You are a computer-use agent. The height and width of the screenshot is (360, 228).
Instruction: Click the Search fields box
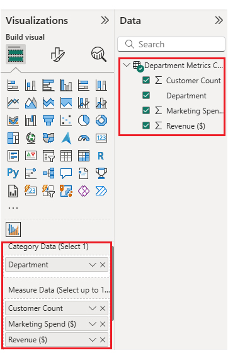pyautogui.click(x=171, y=44)
